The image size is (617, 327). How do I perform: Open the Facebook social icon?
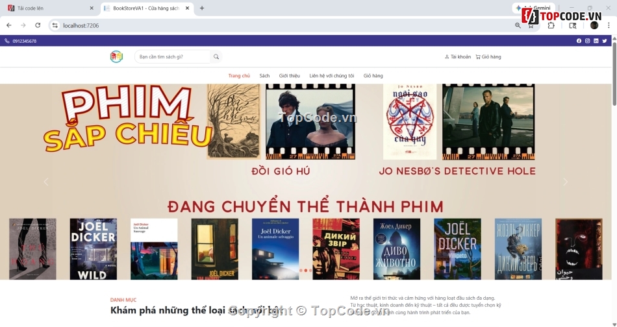(579, 41)
